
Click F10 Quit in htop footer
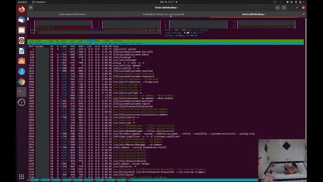131,180
